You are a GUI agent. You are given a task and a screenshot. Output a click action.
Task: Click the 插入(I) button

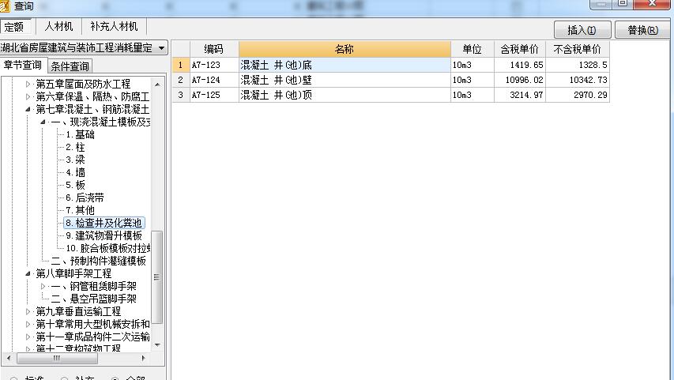tap(582, 30)
